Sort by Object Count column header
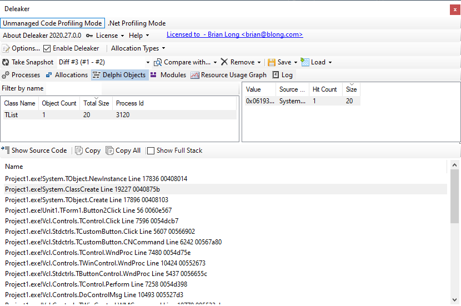461x306 pixels. coord(59,103)
